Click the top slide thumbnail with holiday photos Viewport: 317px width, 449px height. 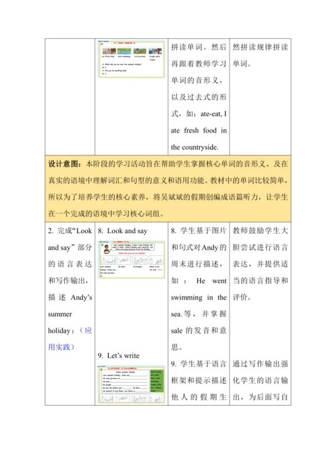[131, 59]
